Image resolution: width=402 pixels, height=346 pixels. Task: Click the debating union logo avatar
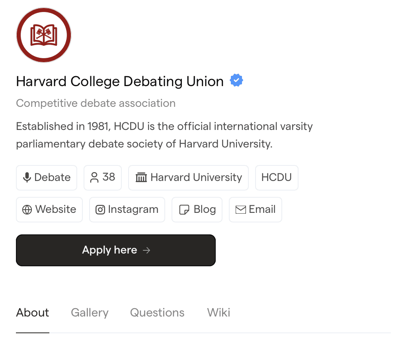pos(44,35)
